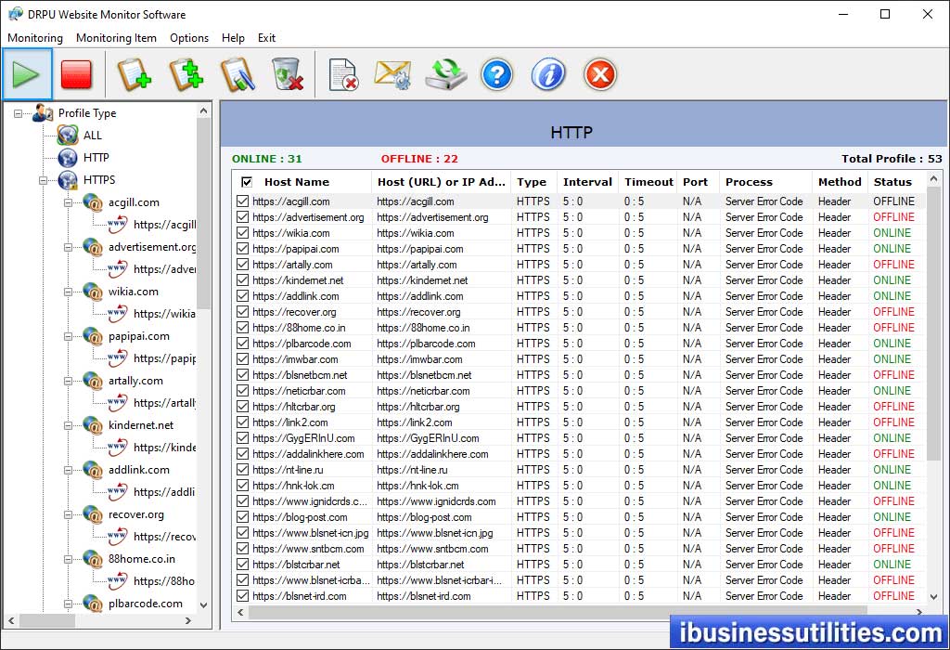Click the tree panel vertical scrollbar up arrow
The width and height of the screenshot is (950, 650).
coord(203,110)
